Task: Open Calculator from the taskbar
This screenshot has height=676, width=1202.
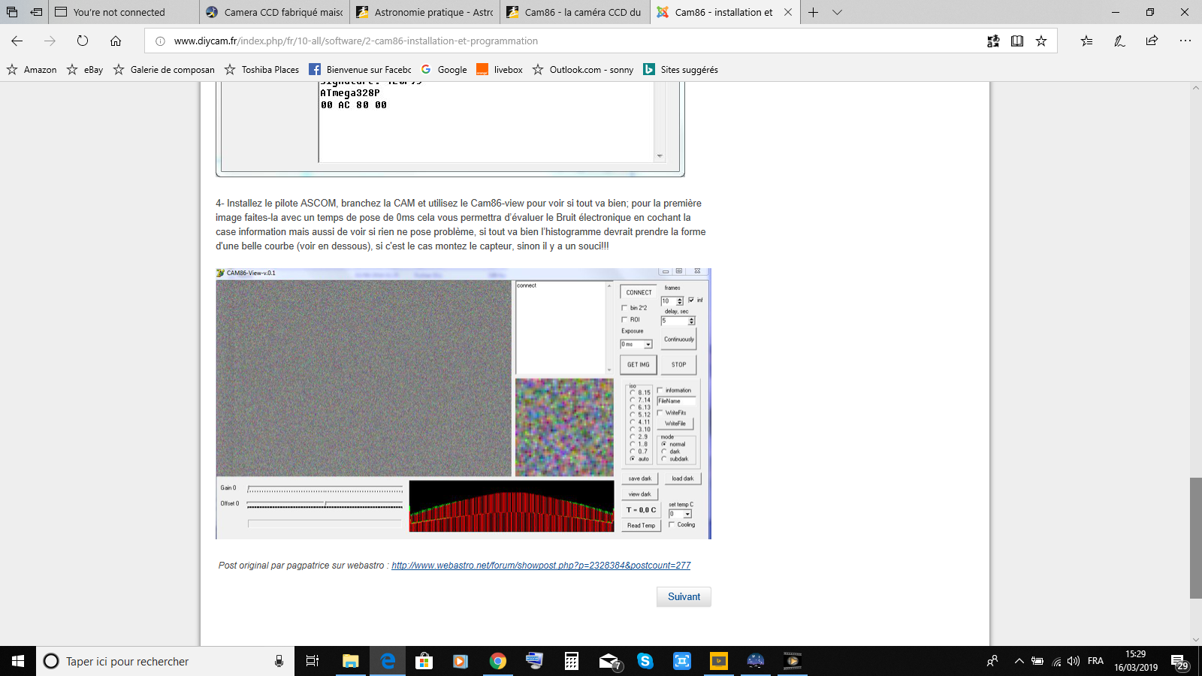Action: pos(571,661)
